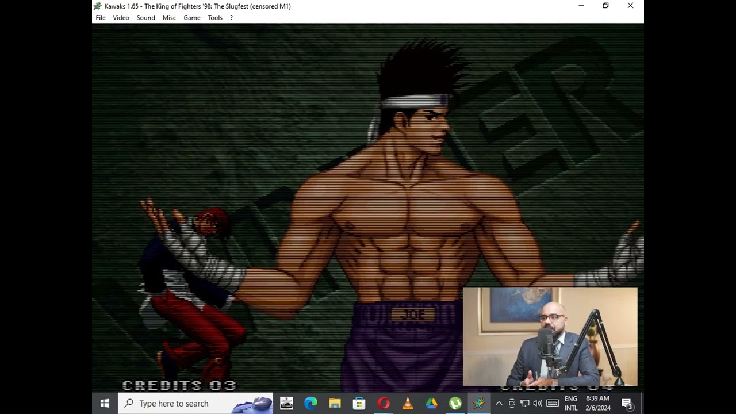Select the Kawaks emulator taskbar icon

pyautogui.click(x=479, y=404)
